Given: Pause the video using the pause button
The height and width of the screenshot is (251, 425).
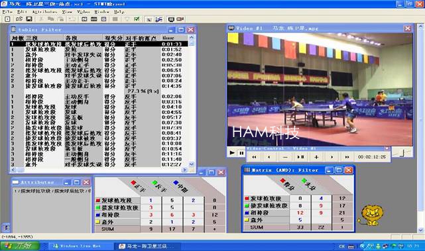Looking at the screenshot, I should point(241,153).
